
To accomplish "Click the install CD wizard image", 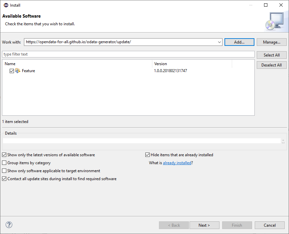I will [274, 21].
